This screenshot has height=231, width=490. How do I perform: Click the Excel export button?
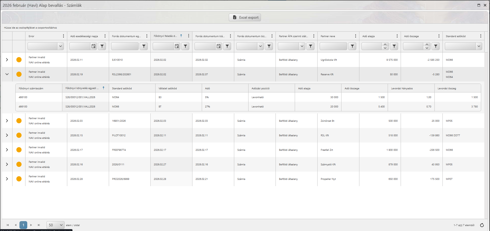tap(245, 17)
